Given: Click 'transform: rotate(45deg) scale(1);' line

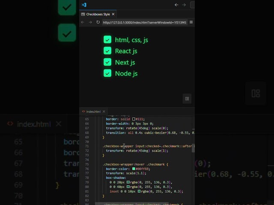Looking at the screenshot, I should click(x=137, y=151).
